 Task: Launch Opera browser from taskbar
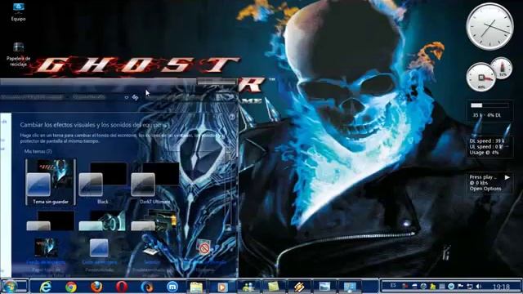pos(122,287)
